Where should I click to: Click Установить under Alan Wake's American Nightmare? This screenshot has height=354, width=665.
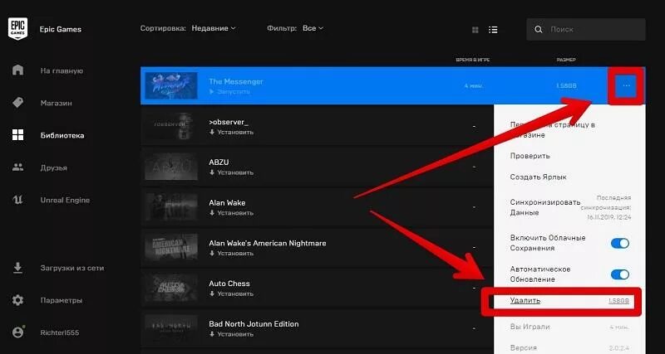tap(235, 254)
